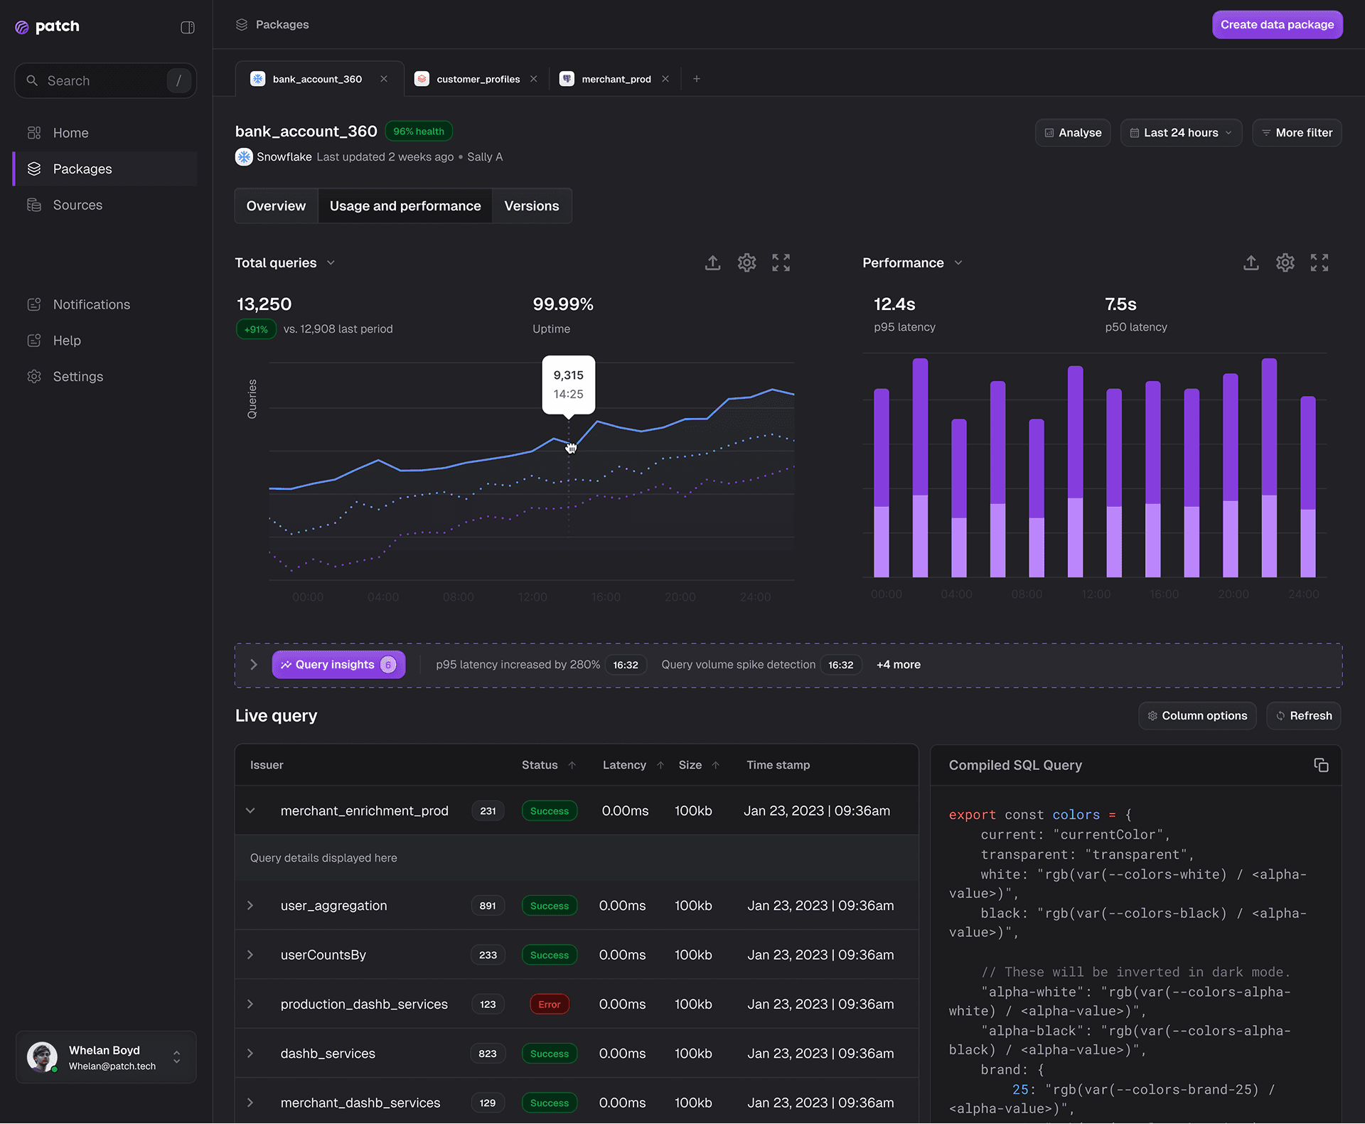Screen dimensions: 1365x1124
Task: Close the customer_profiles tab
Action: [x=534, y=79]
